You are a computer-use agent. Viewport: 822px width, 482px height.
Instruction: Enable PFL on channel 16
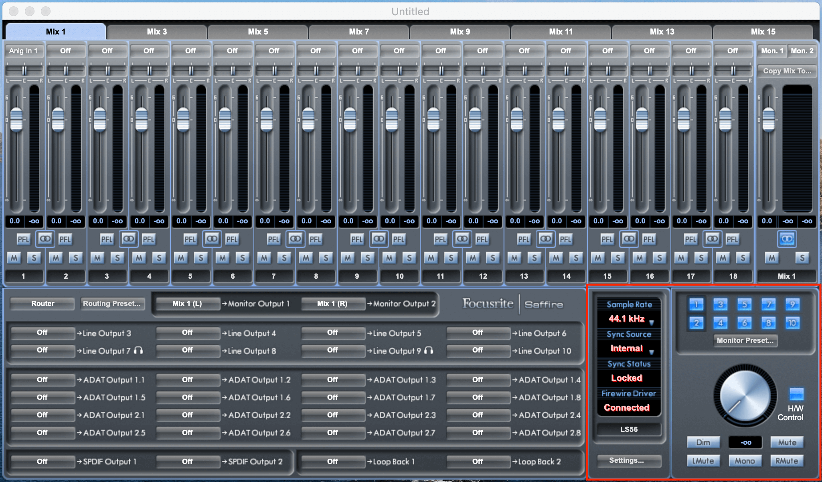649,239
